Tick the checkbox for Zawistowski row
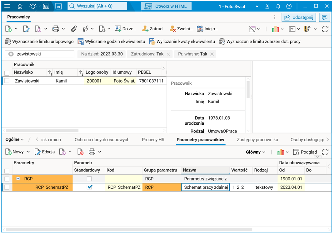Viewport: 334px width, 234px height. pos(7,81)
